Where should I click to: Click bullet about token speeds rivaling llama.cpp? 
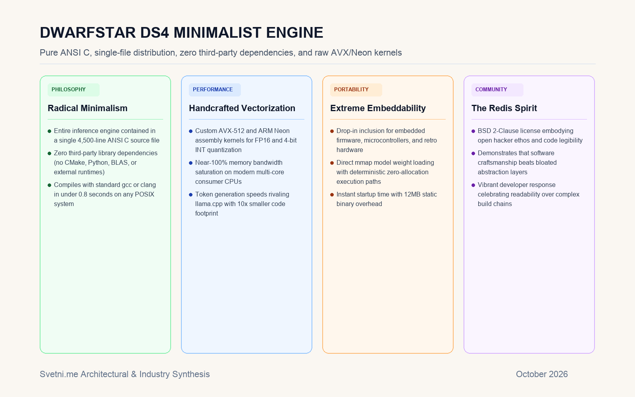pos(239,204)
